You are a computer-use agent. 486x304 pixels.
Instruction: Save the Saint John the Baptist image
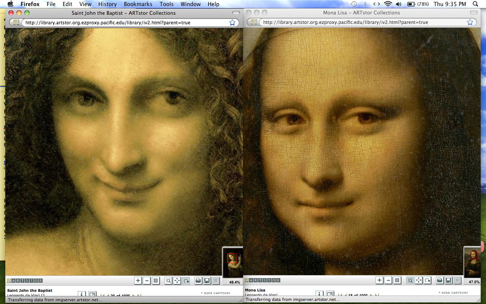pos(207,280)
